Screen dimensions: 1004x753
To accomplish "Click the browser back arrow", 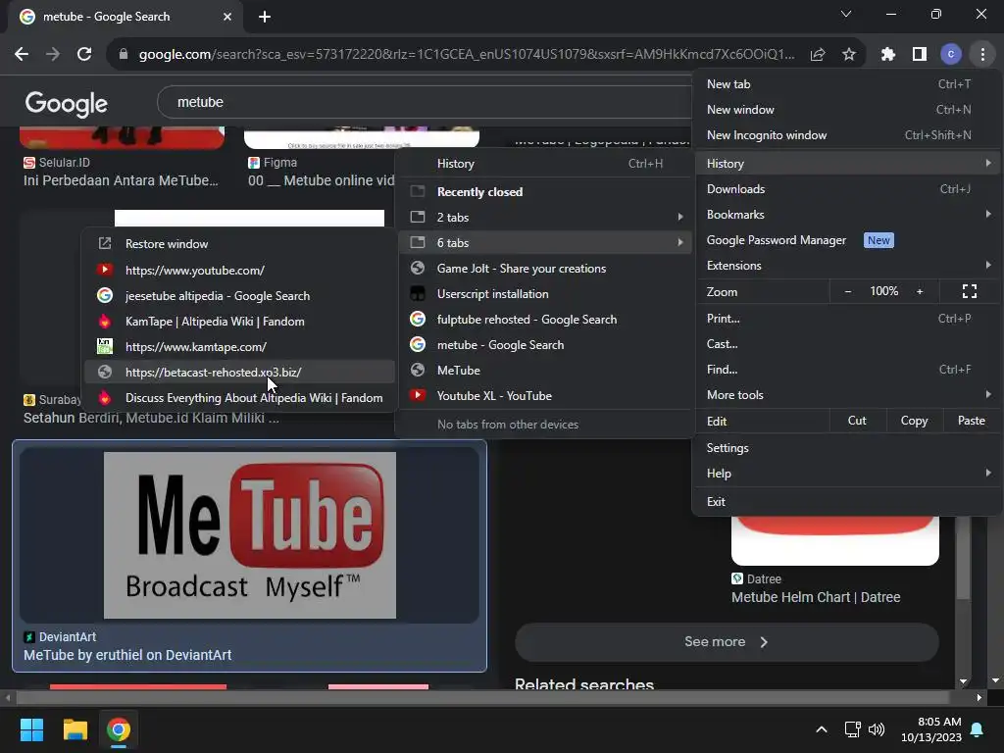I will 22,55.
